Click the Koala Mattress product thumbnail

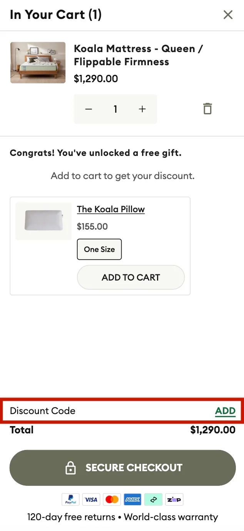point(38,62)
